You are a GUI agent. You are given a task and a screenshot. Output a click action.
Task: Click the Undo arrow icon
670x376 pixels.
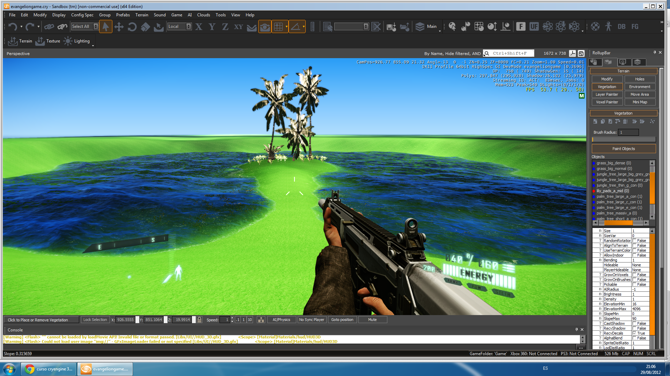(x=13, y=27)
